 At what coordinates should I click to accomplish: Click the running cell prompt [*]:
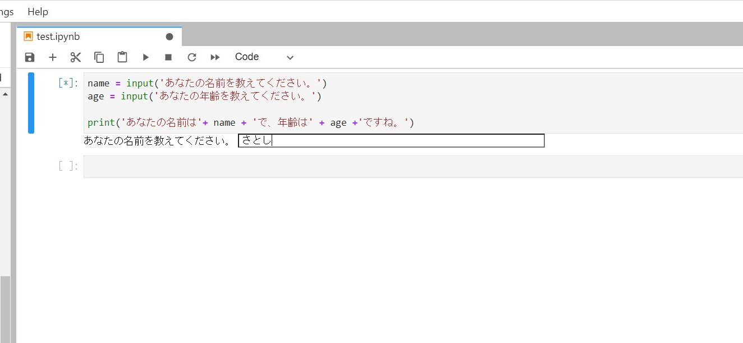pyautogui.click(x=68, y=83)
